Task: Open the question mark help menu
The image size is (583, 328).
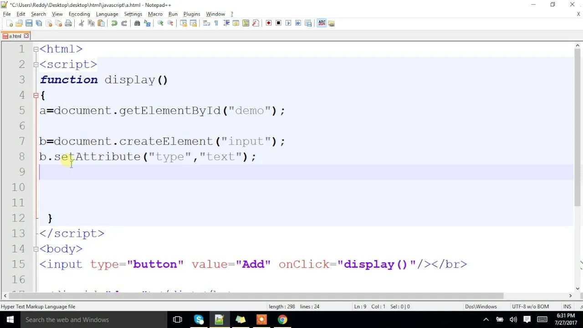Action: coord(232,14)
